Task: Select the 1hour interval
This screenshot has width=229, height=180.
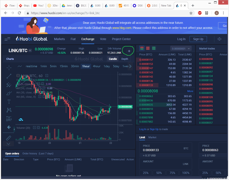Action: [x=86, y=66]
